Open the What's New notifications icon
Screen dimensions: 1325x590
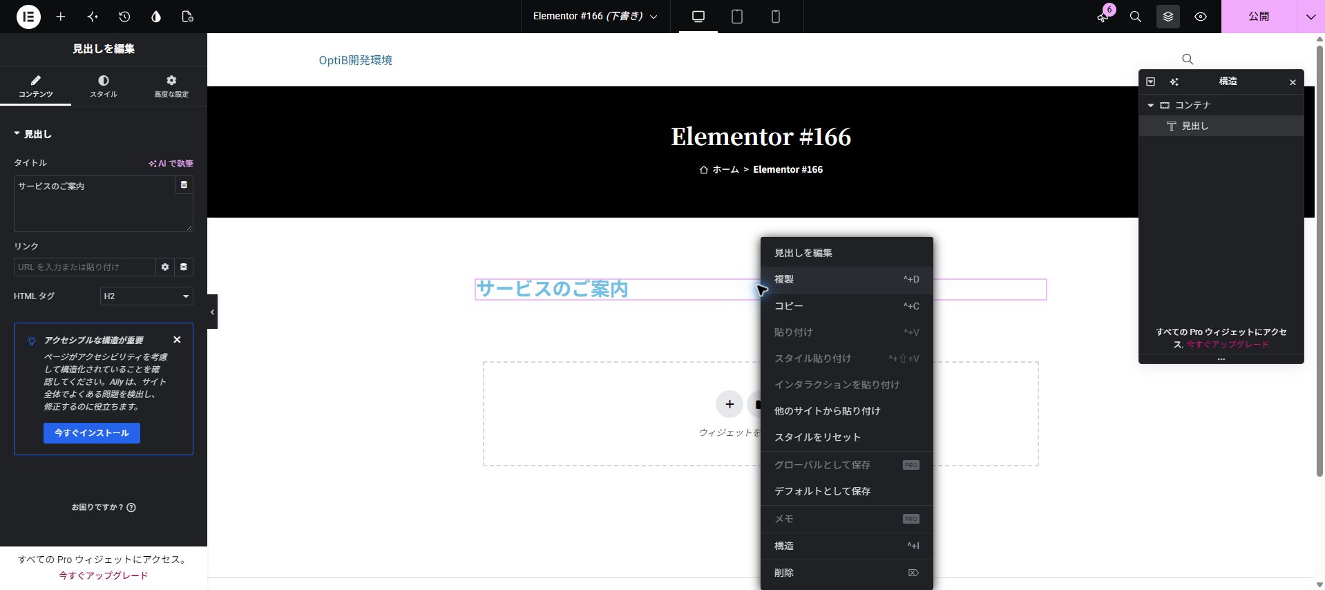pyautogui.click(x=1103, y=17)
